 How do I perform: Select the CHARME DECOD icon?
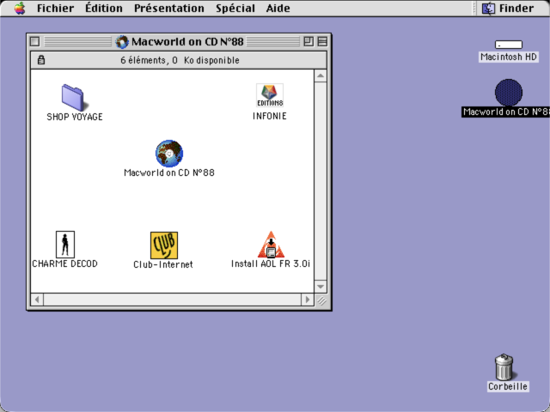point(65,245)
